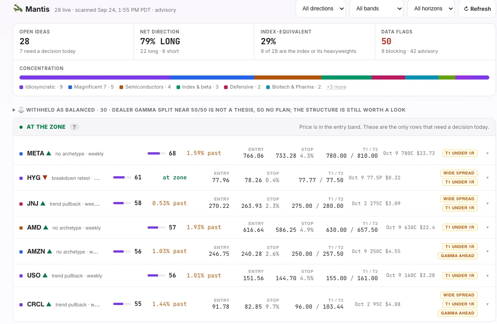Screen dimensions: 497x324
Task: Click the green up-triangle next to AMZN
Action: pyautogui.click(x=49, y=251)
